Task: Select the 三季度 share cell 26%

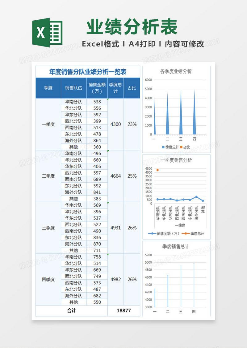Action: [x=132, y=228]
